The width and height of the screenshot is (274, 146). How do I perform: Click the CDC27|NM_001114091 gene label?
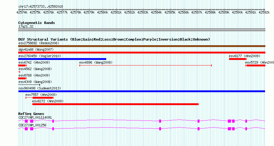(x=35, y=117)
